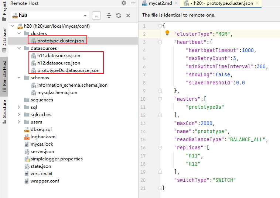This screenshot has height=198, width=280.
Task: Click the heartbeatTimeout value 1000
Action: pyautogui.click(x=248, y=50)
